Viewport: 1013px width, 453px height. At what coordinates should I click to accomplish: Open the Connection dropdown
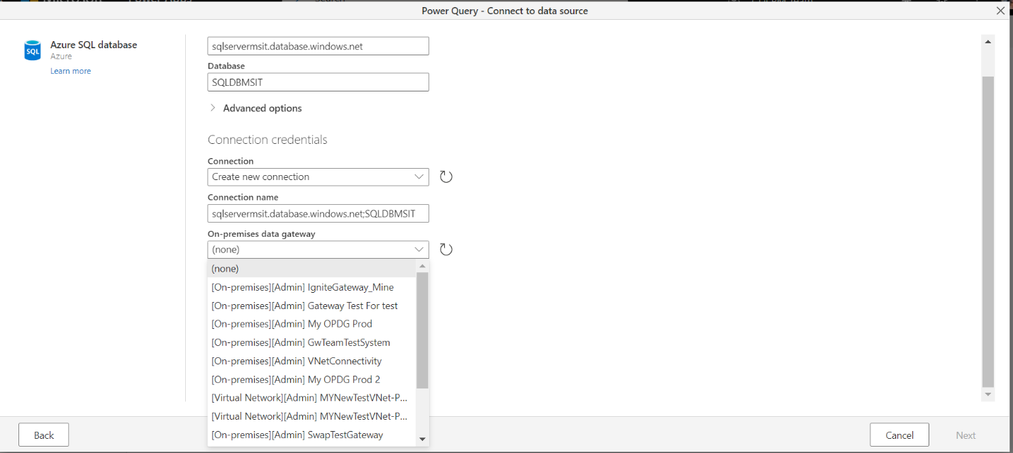pos(318,177)
